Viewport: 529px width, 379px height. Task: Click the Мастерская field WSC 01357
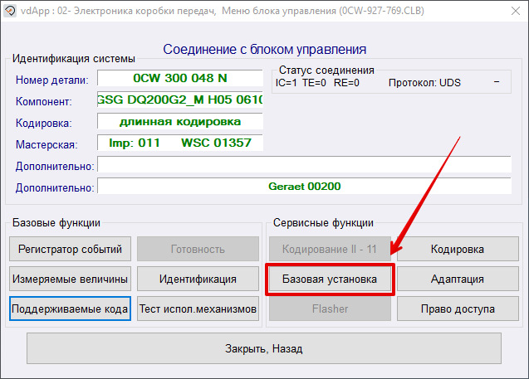180,143
